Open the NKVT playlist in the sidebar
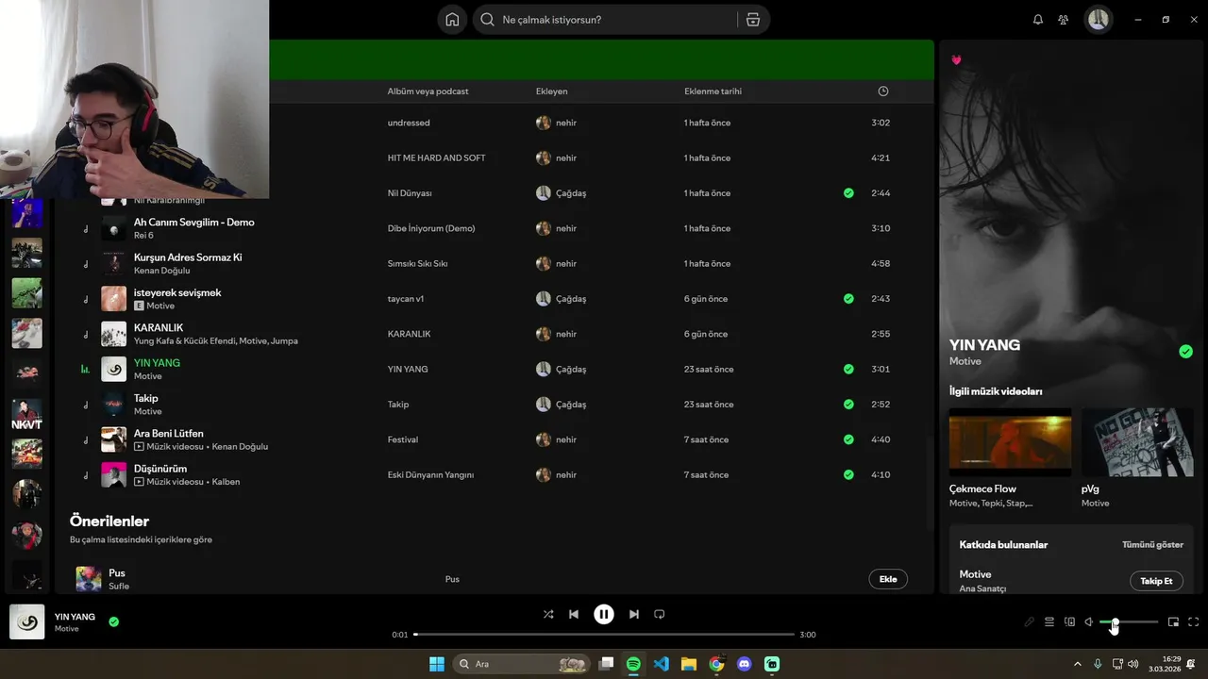The image size is (1208, 679). tap(26, 413)
